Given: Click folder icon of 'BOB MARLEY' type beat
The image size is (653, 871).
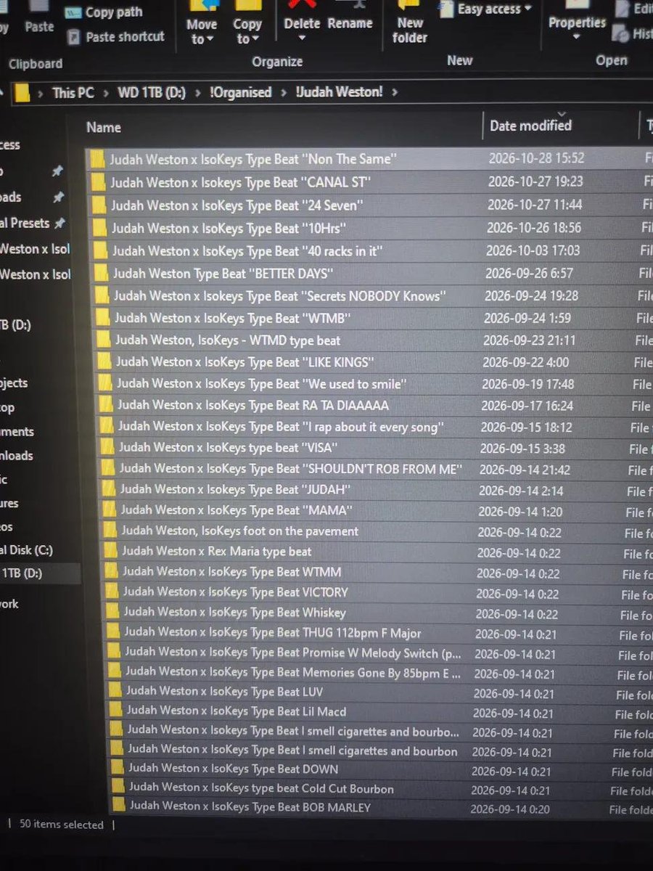Looking at the screenshot, I should click(x=119, y=806).
